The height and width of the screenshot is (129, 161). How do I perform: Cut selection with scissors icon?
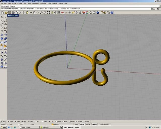click(x=20, y=13)
